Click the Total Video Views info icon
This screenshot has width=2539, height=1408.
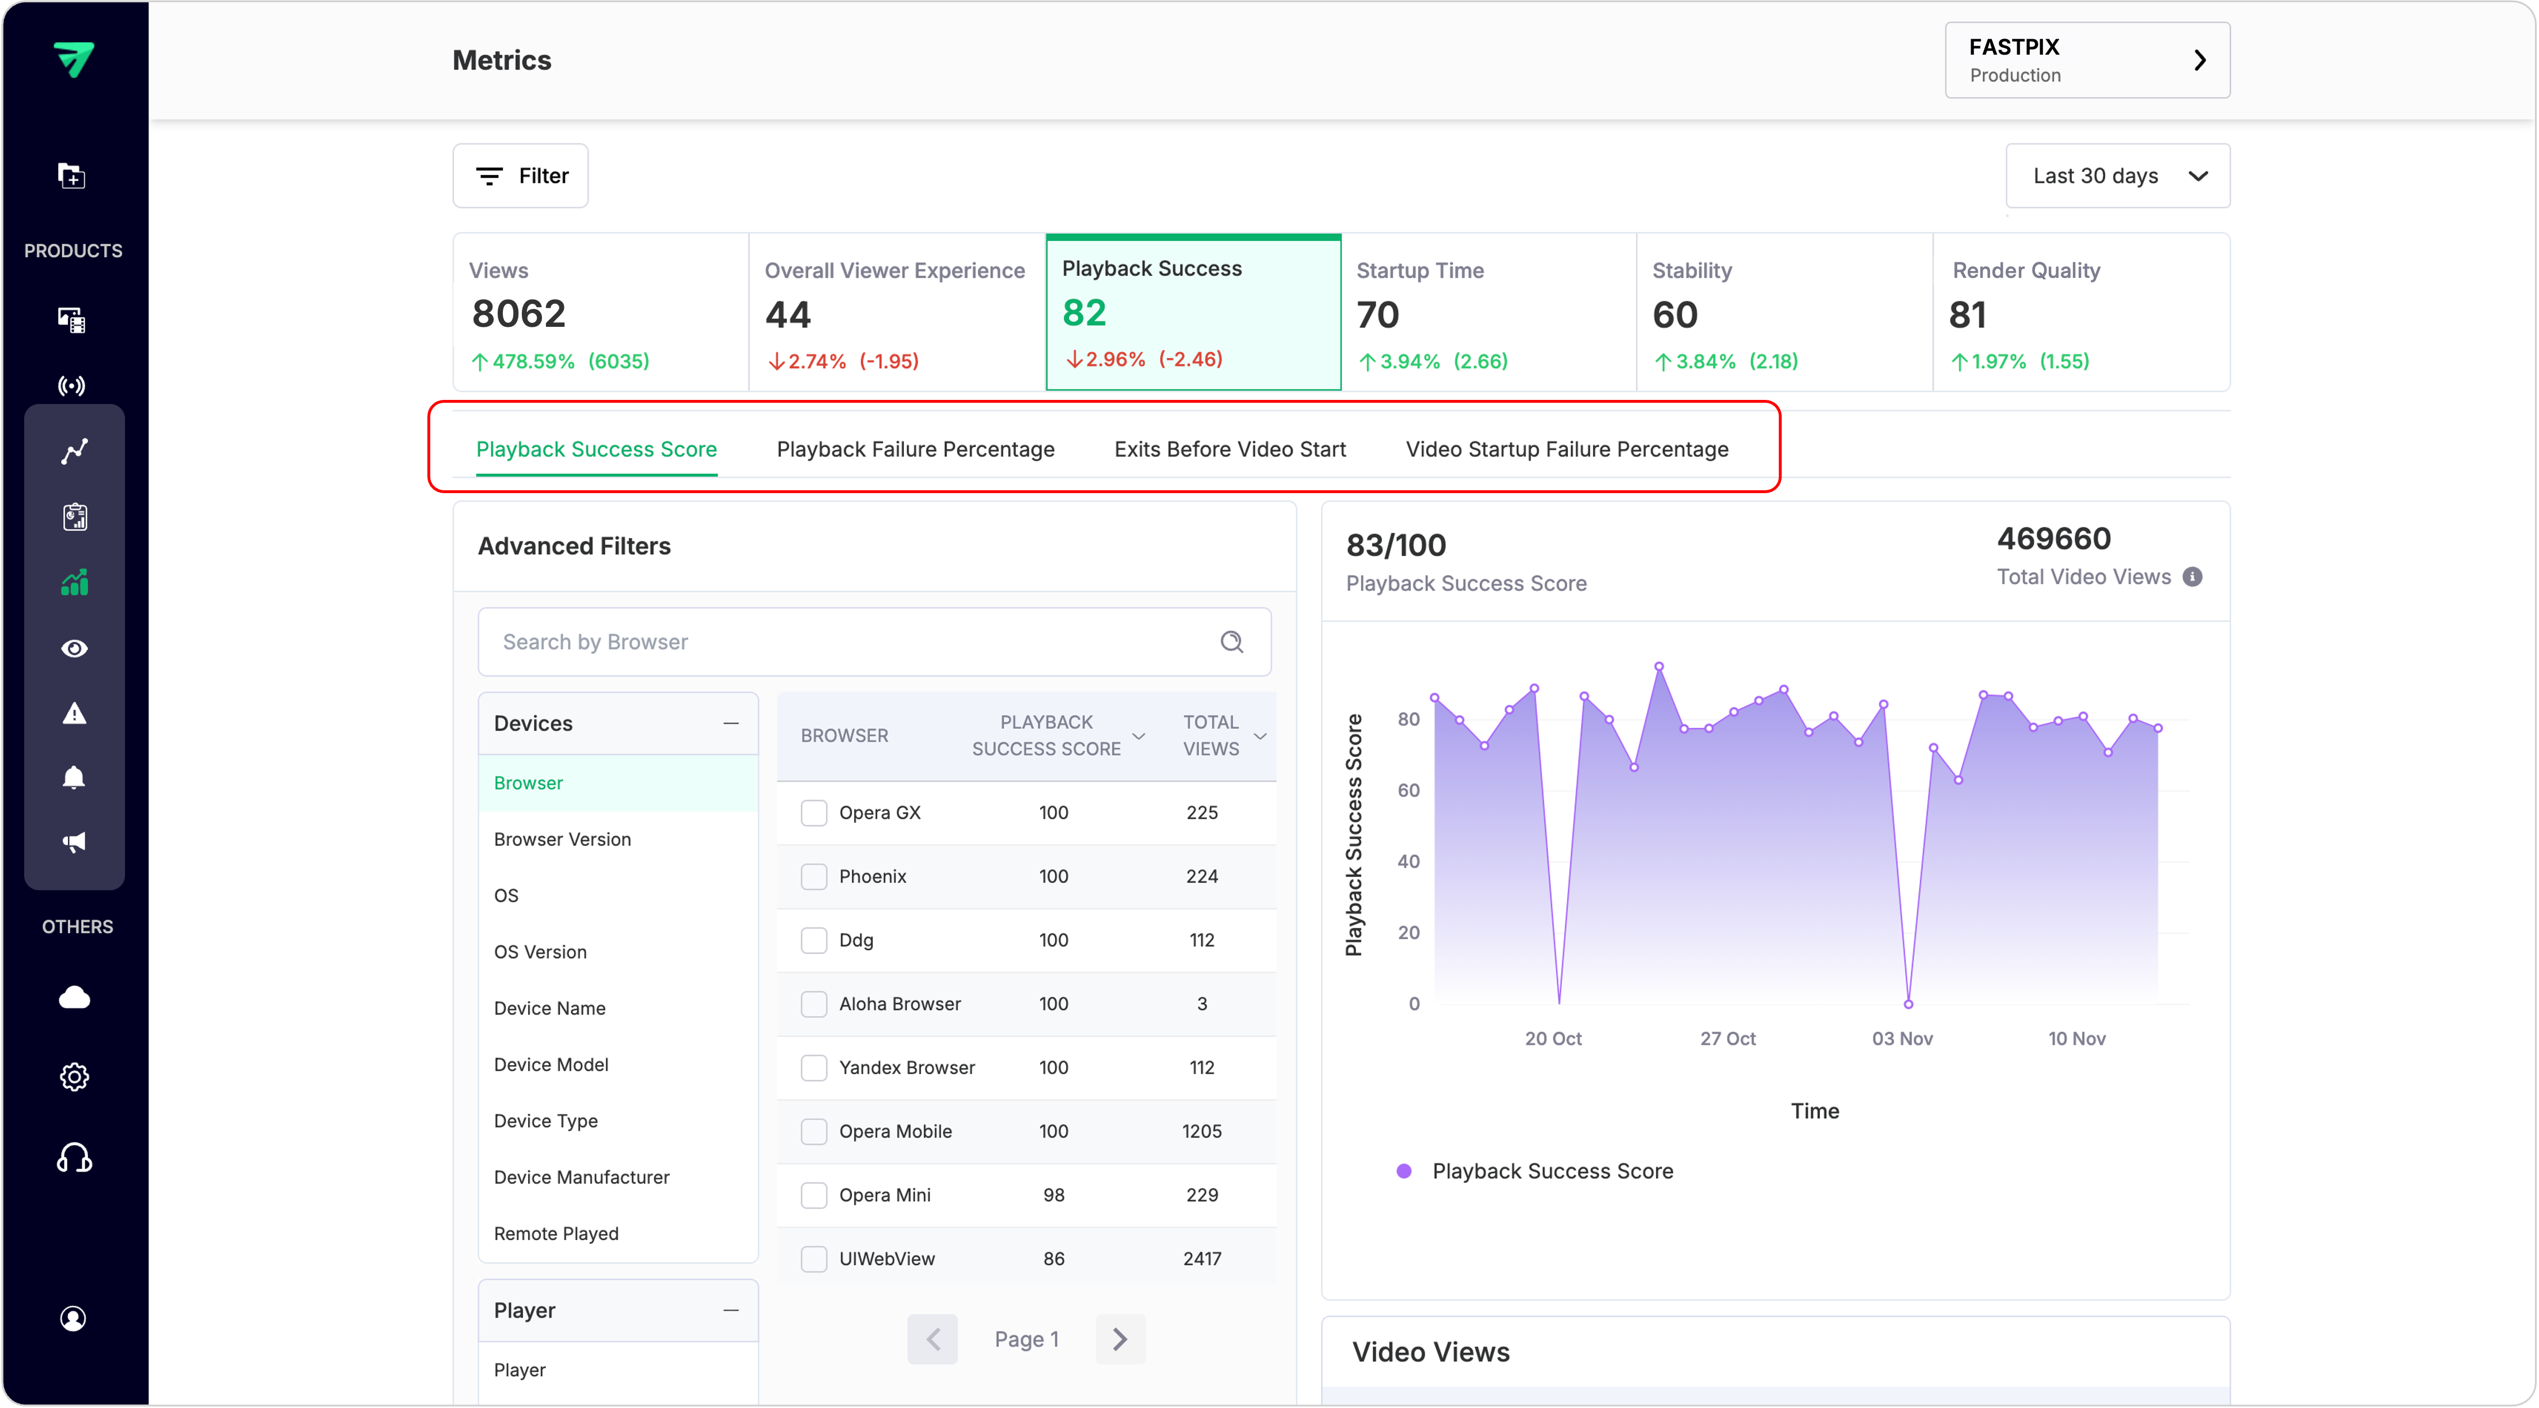click(2192, 577)
